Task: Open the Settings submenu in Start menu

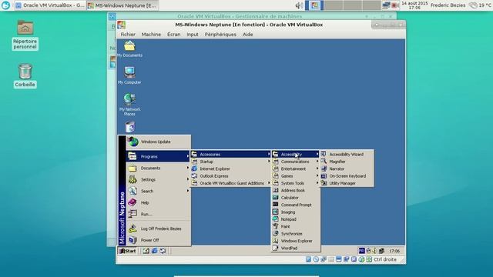Action: point(159,179)
